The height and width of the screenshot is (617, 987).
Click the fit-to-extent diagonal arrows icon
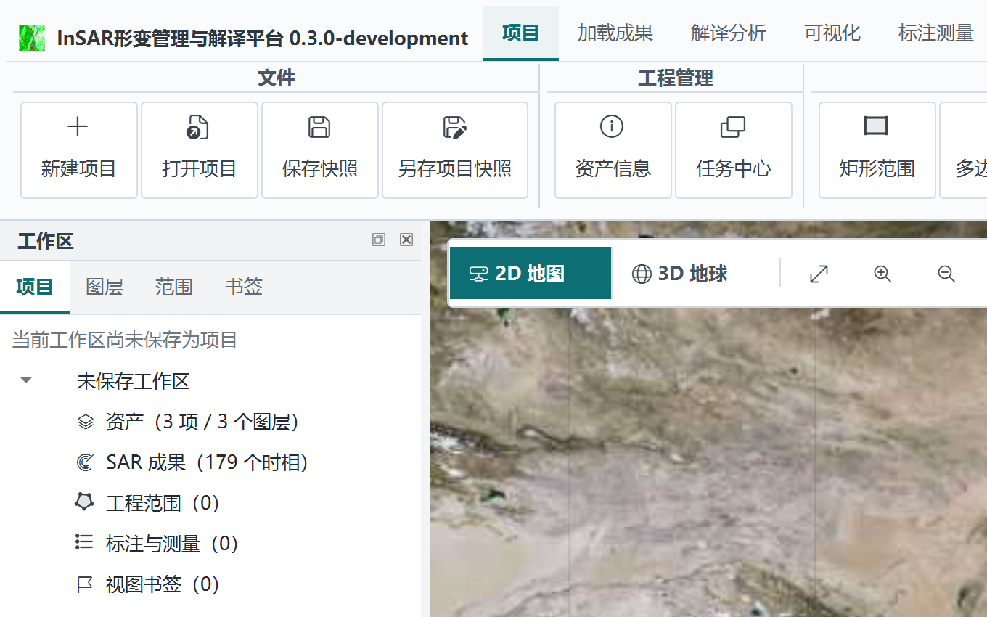tap(819, 274)
